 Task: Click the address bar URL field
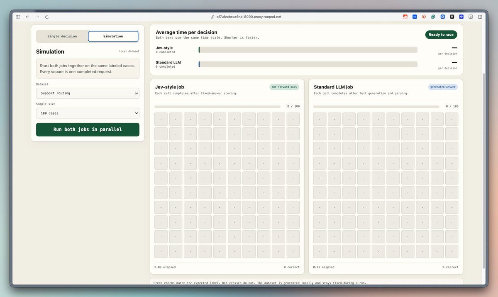click(249, 17)
